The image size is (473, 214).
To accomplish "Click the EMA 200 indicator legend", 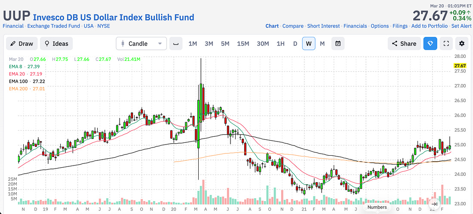I will [27, 88].
